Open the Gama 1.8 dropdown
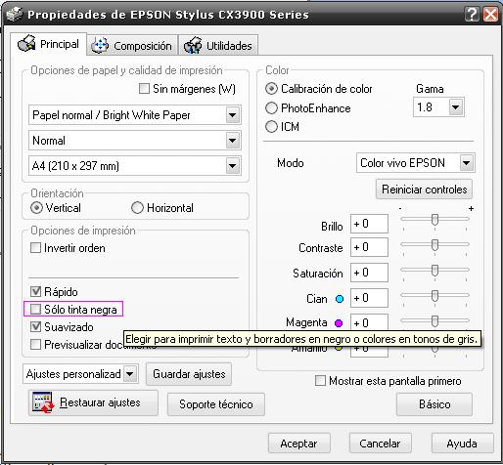The image size is (503, 465). 438,106
